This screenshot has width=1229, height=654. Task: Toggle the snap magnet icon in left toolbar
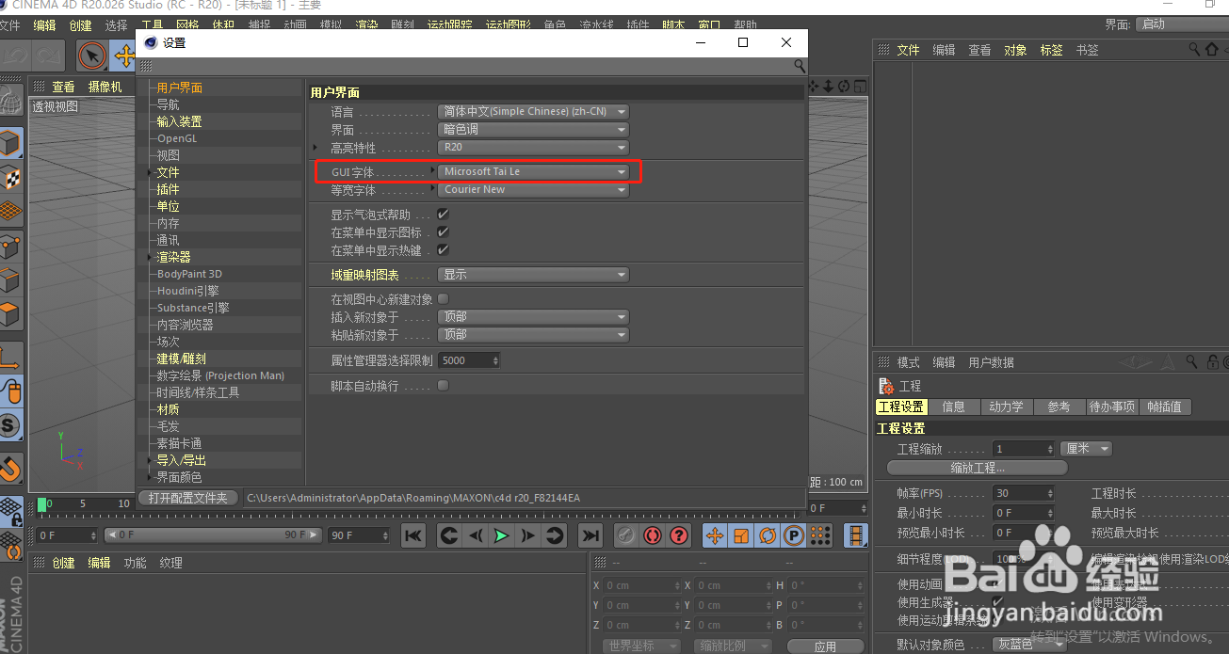(x=10, y=468)
